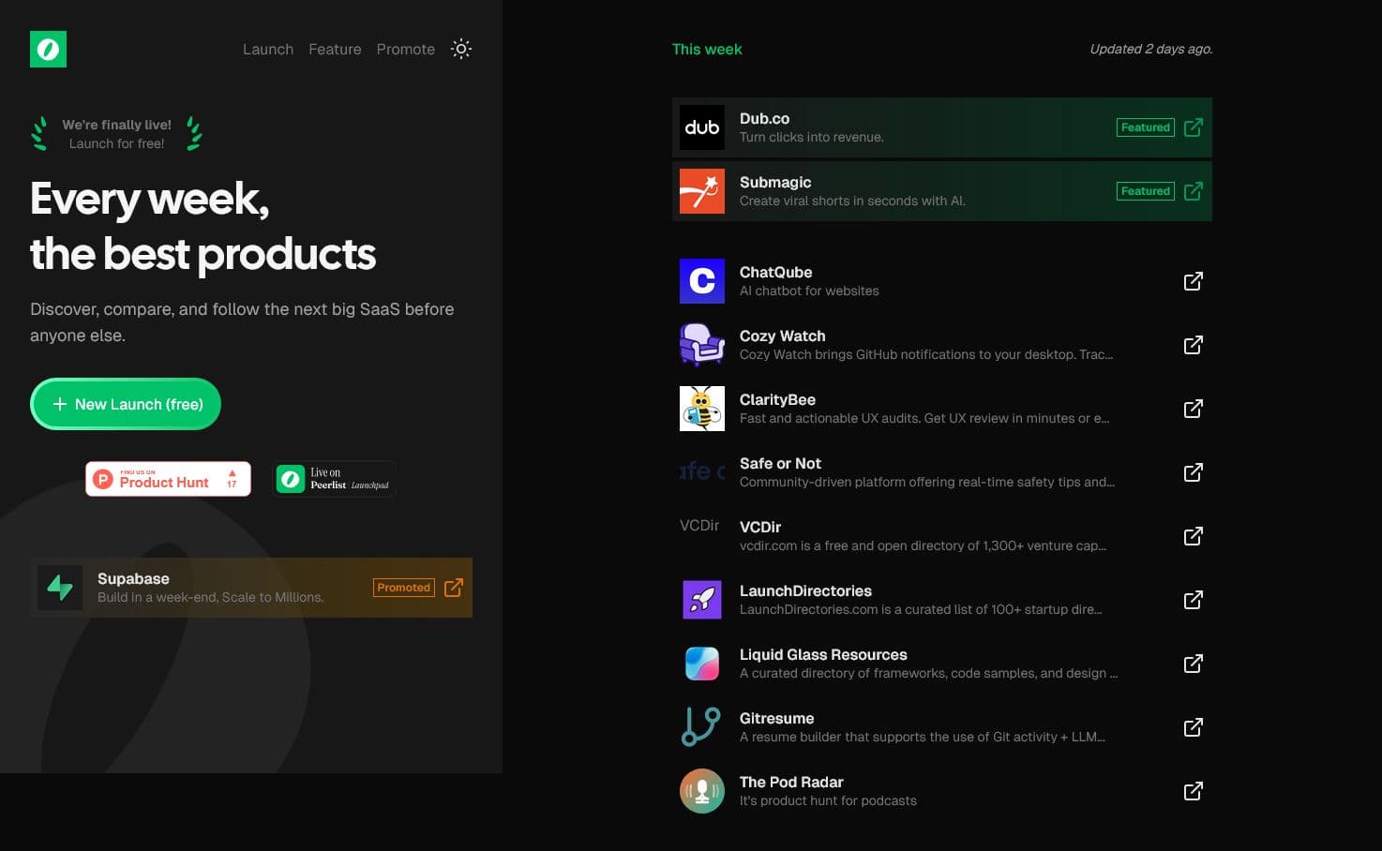Click the Liquid Glass Resources icon
Viewport: 1382px width, 851px height.
pos(701,663)
